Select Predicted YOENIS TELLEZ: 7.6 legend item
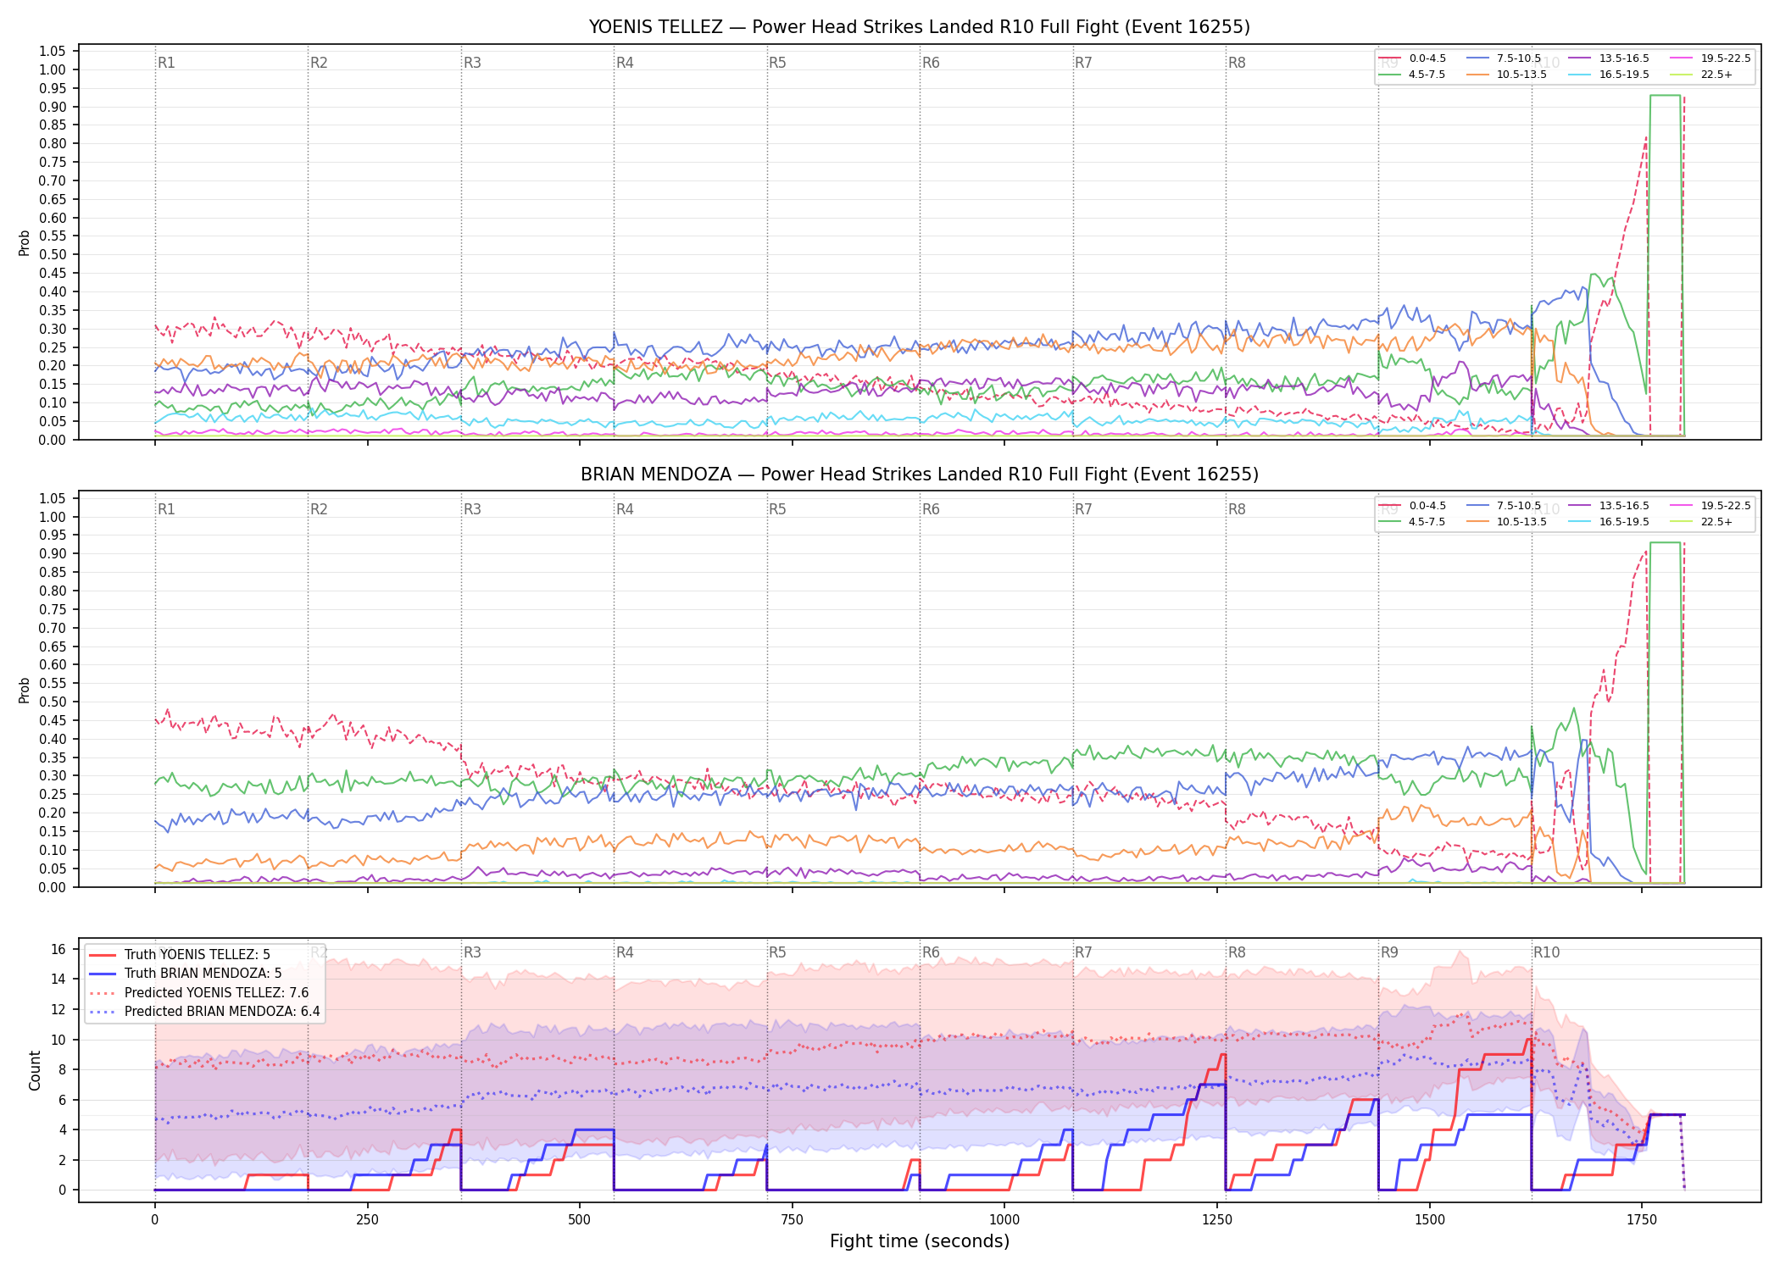Screen dimensions: 1780x1271 199,992
